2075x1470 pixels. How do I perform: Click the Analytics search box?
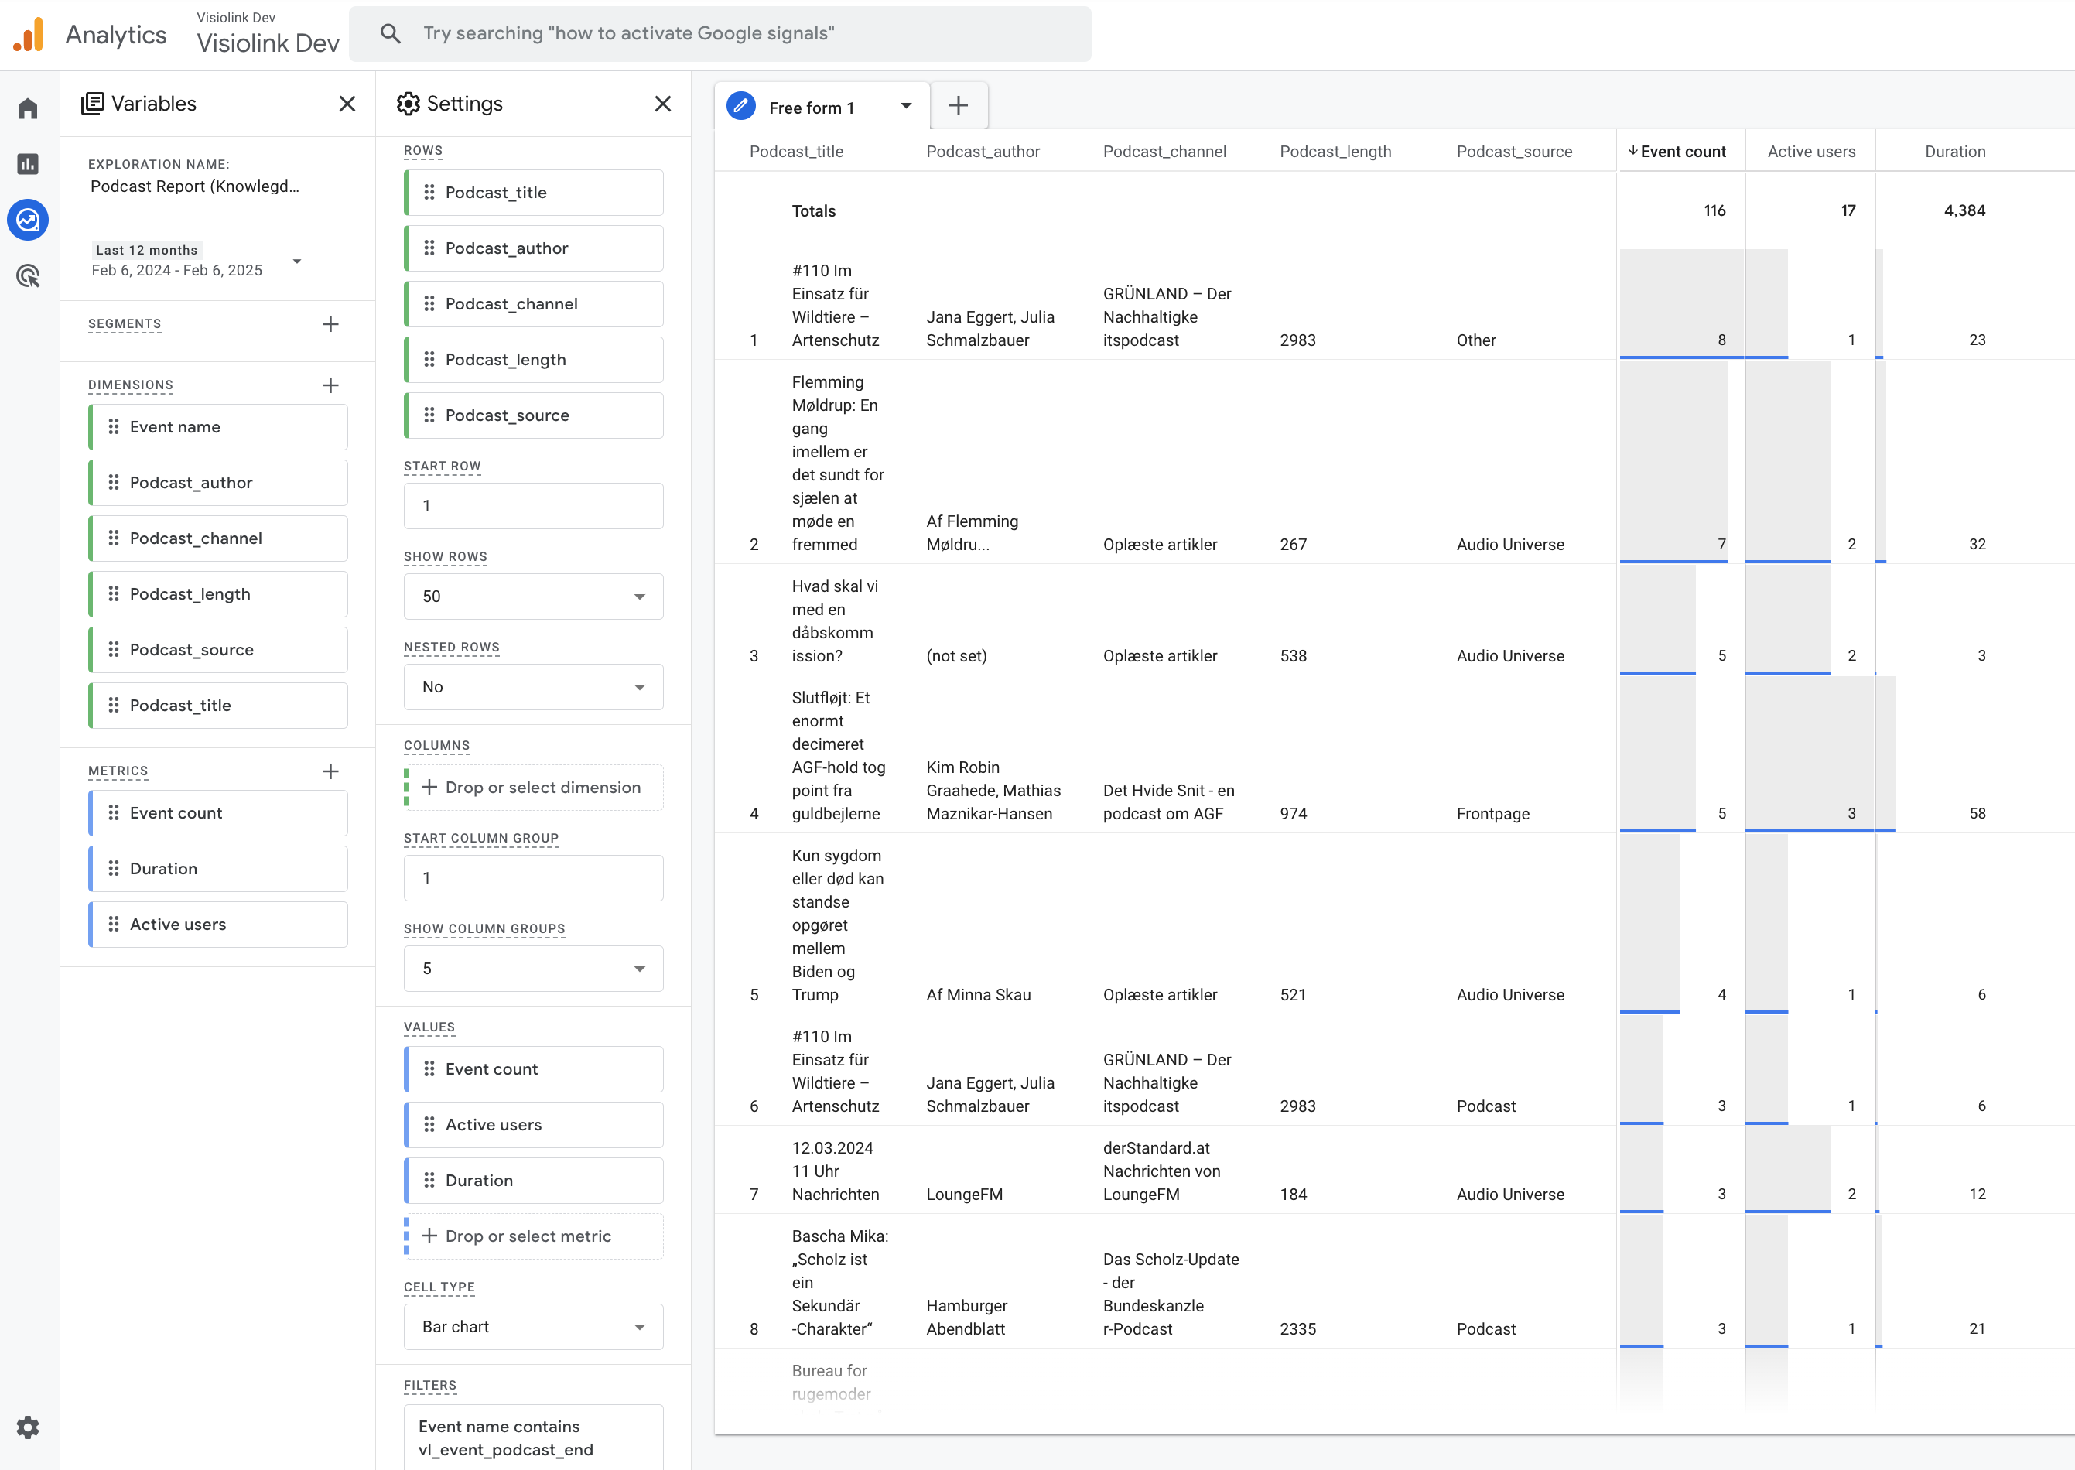tap(720, 34)
